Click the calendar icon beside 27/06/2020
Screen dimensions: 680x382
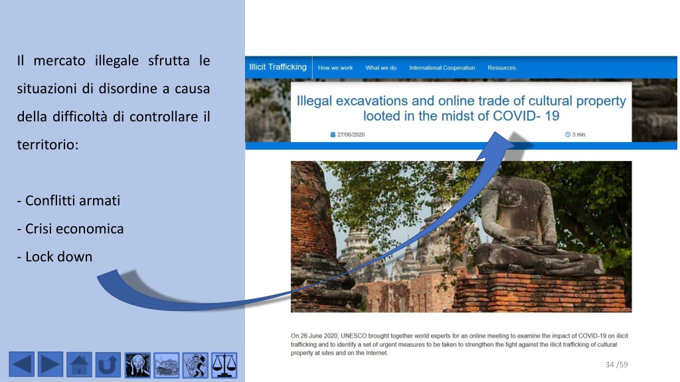[x=333, y=135]
